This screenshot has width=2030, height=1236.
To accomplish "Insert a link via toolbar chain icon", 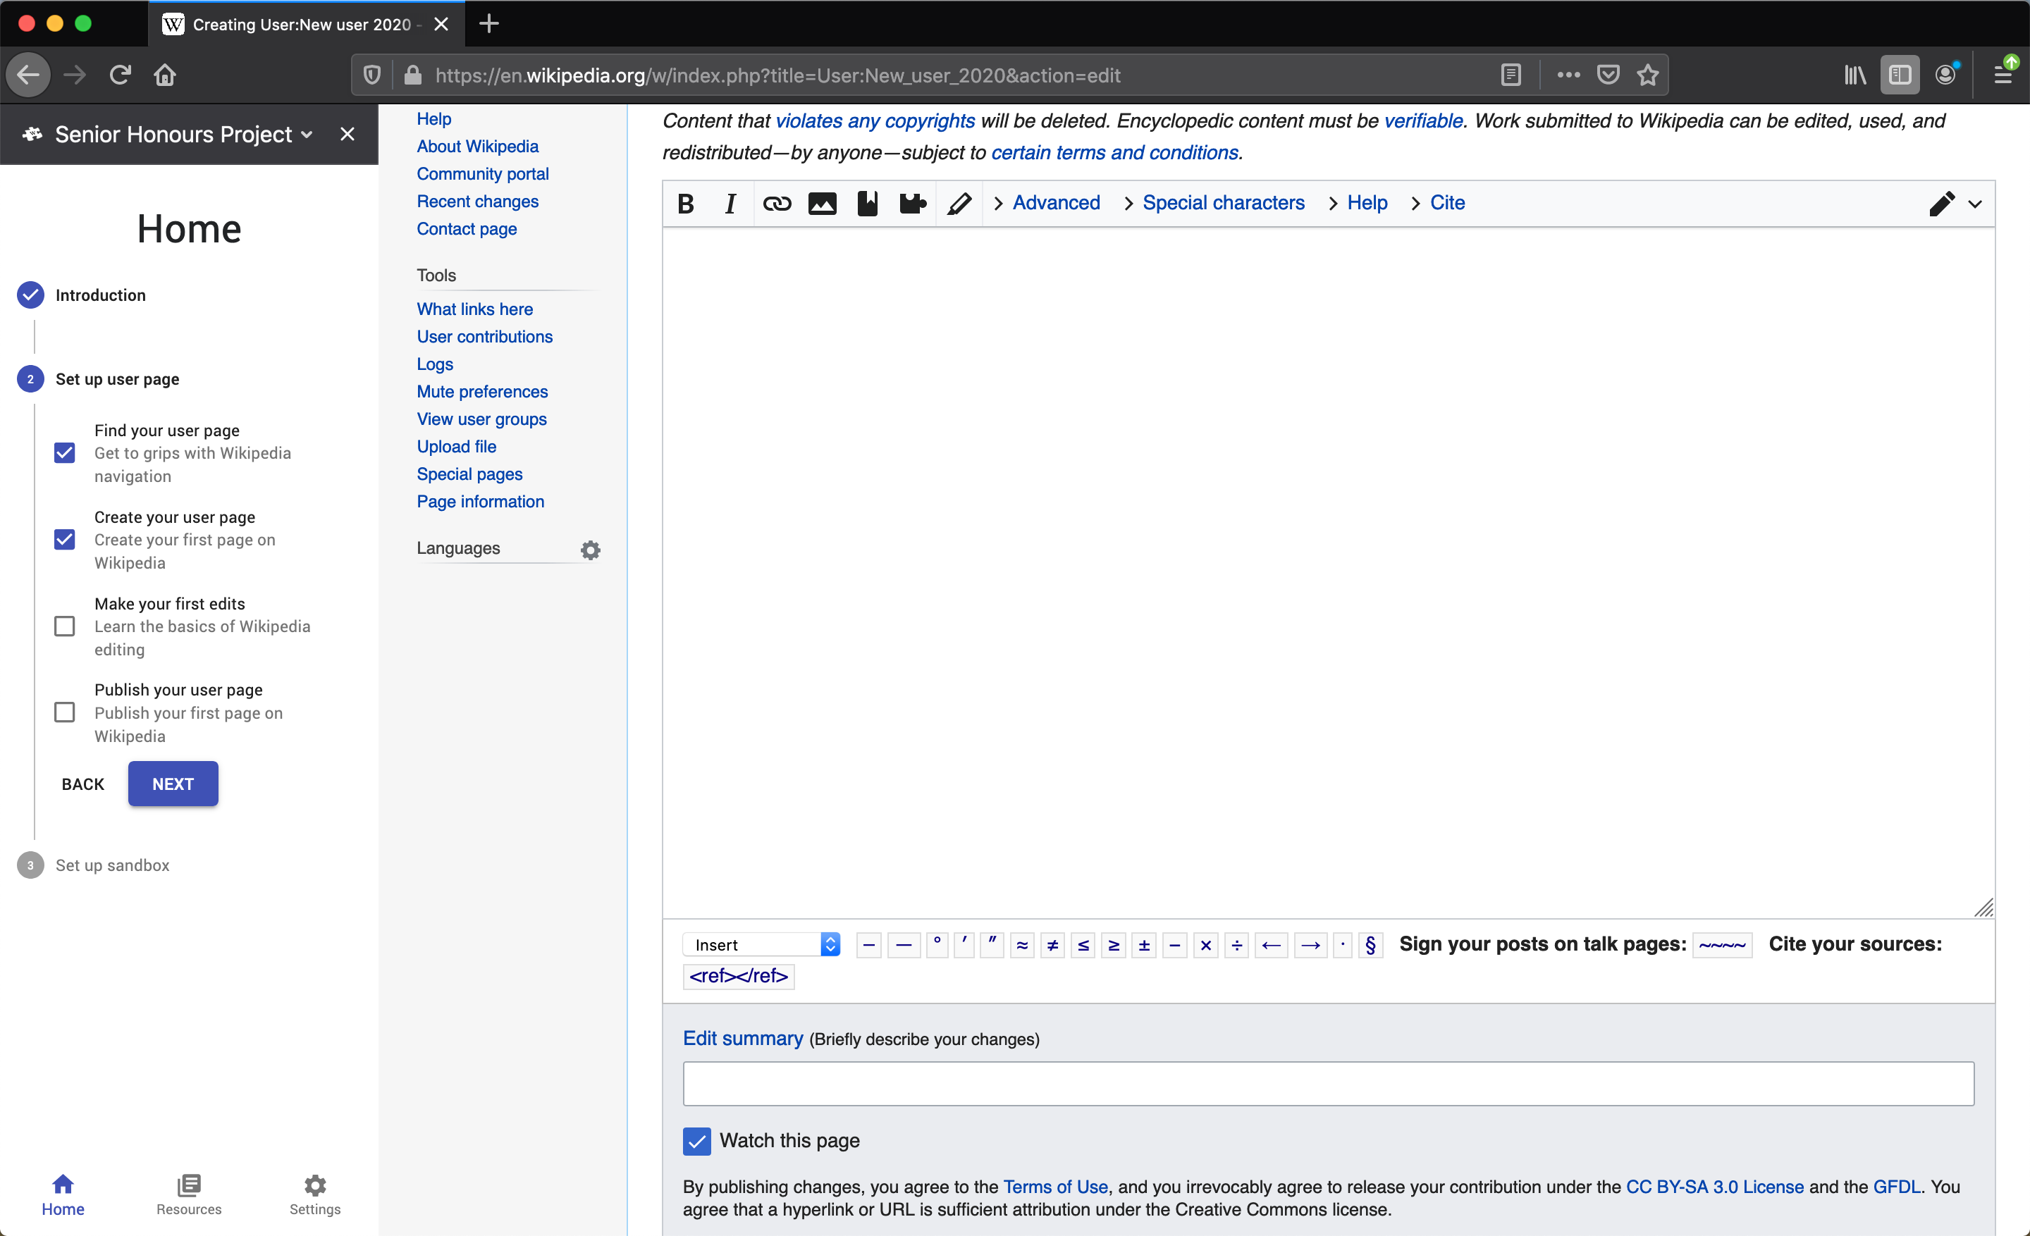I will click(x=777, y=204).
